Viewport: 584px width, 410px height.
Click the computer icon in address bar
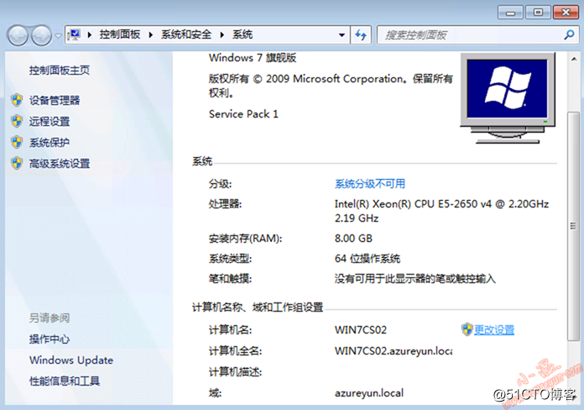(75, 34)
